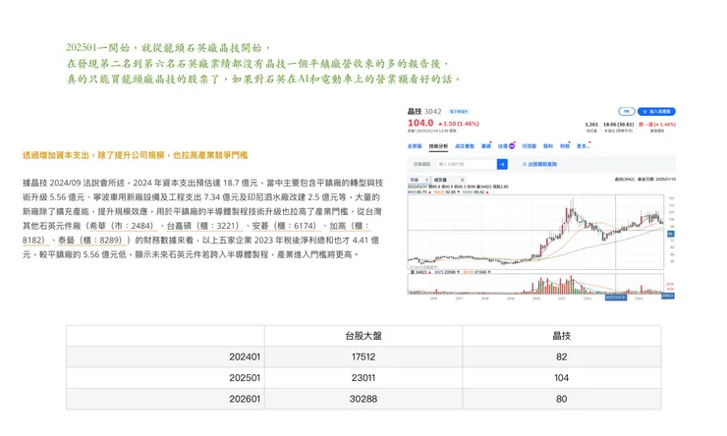Viewport: 727px width, 436px height.
Task: Click the 泰藝（櫃：8289）stock link
Action: click(x=90, y=241)
